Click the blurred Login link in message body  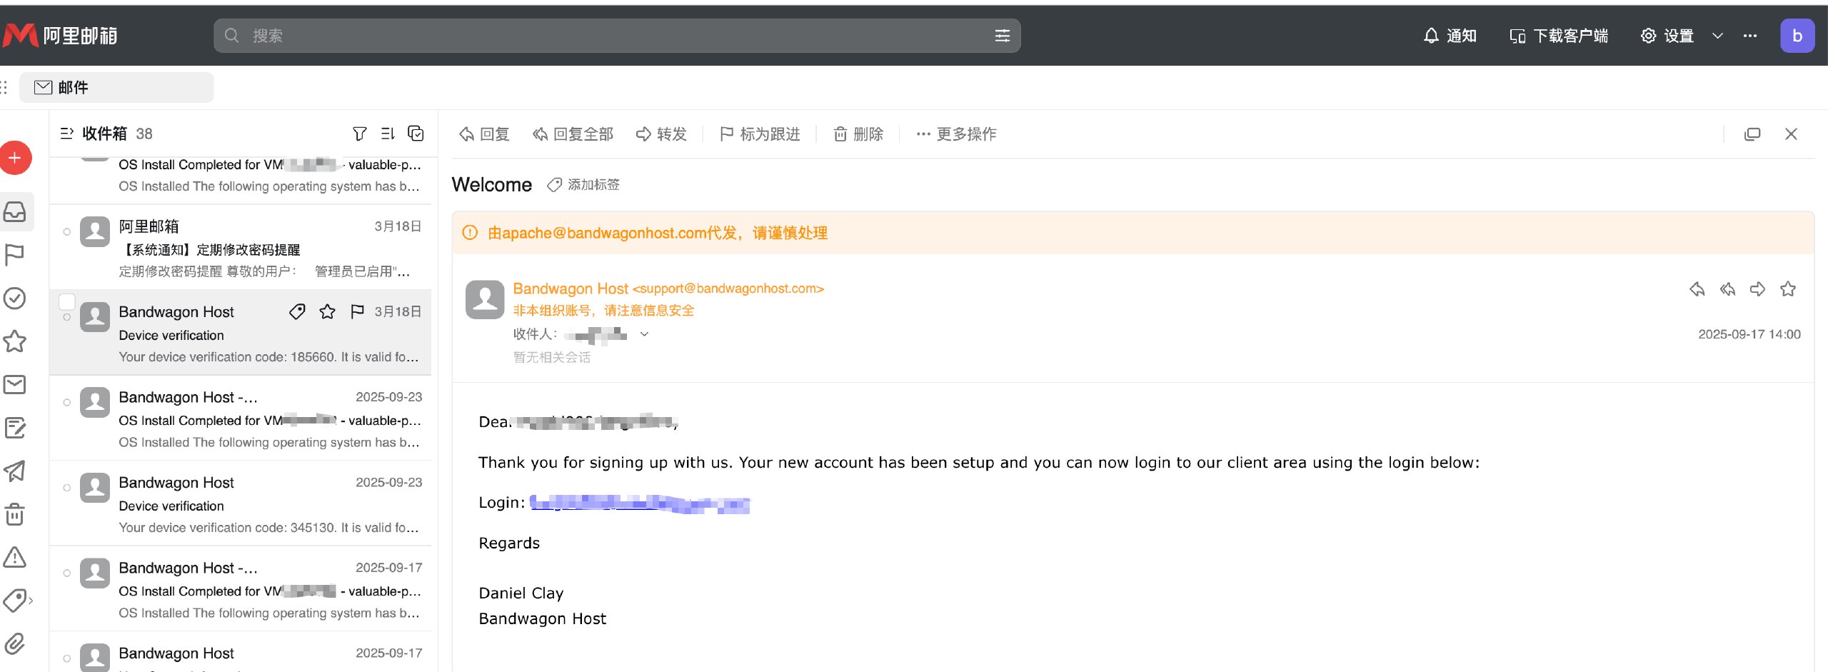coord(640,503)
